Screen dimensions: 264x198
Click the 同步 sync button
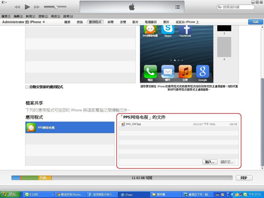coord(244,178)
